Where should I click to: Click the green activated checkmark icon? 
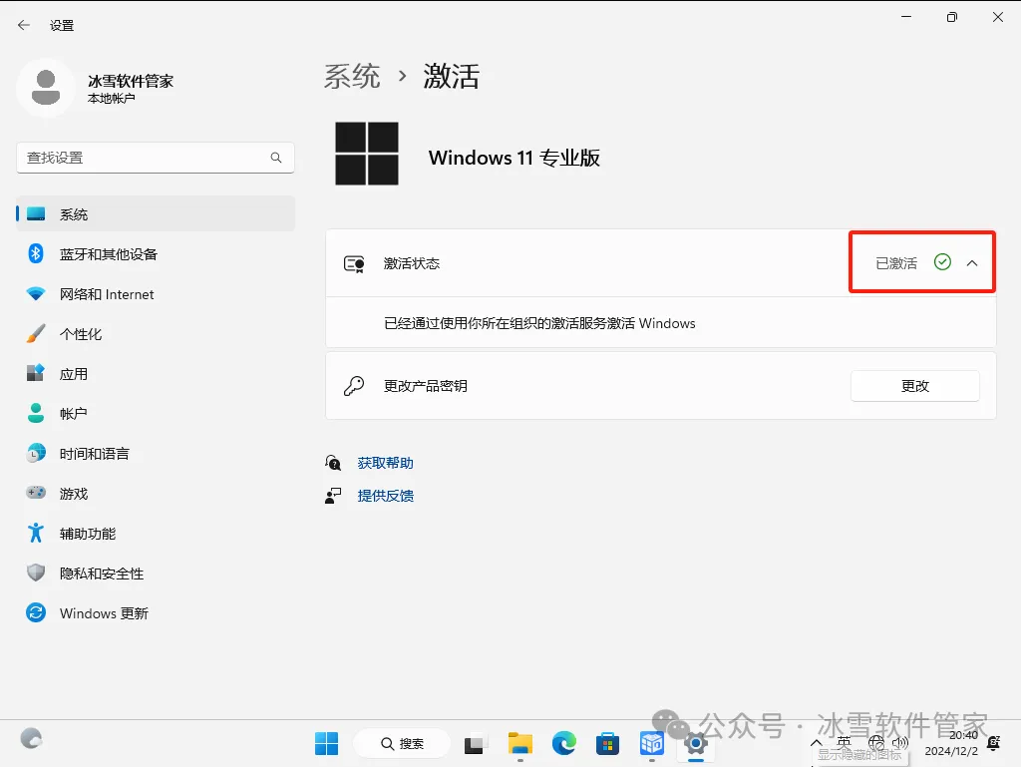pyautogui.click(x=942, y=262)
